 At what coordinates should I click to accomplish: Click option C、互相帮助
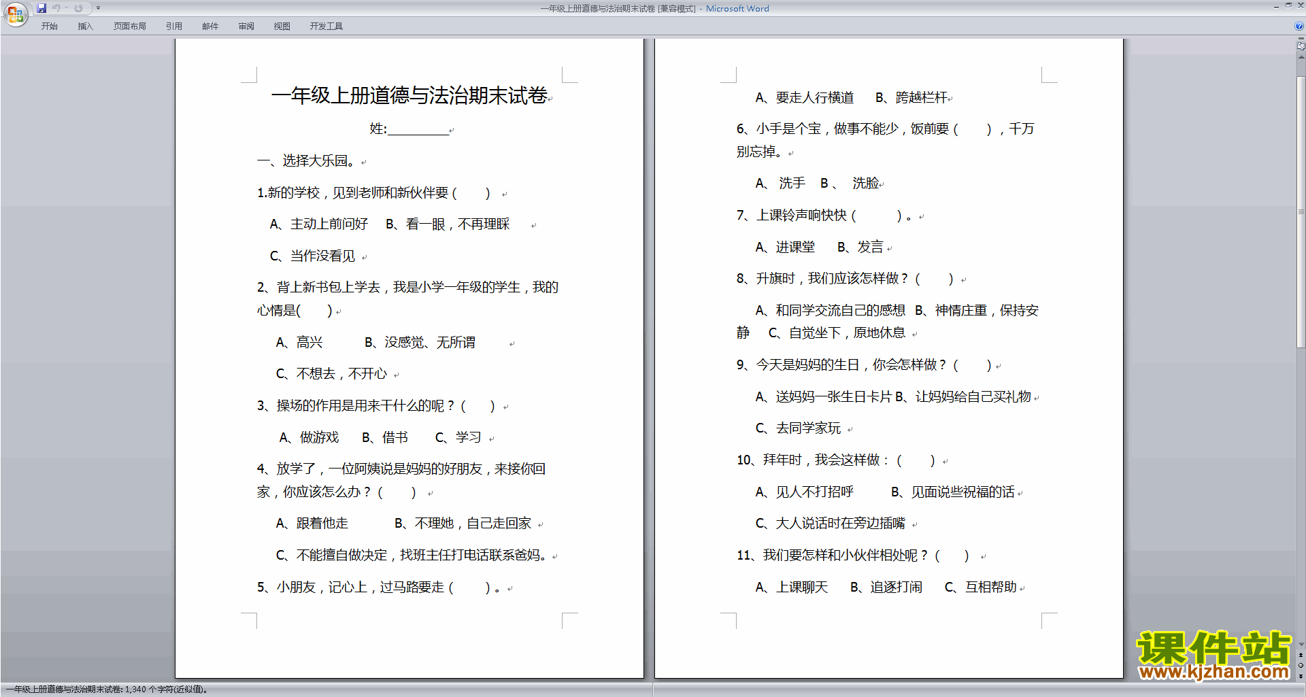pos(981,588)
